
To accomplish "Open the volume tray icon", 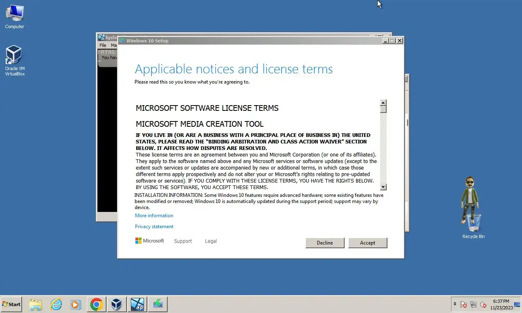I will click(483, 304).
